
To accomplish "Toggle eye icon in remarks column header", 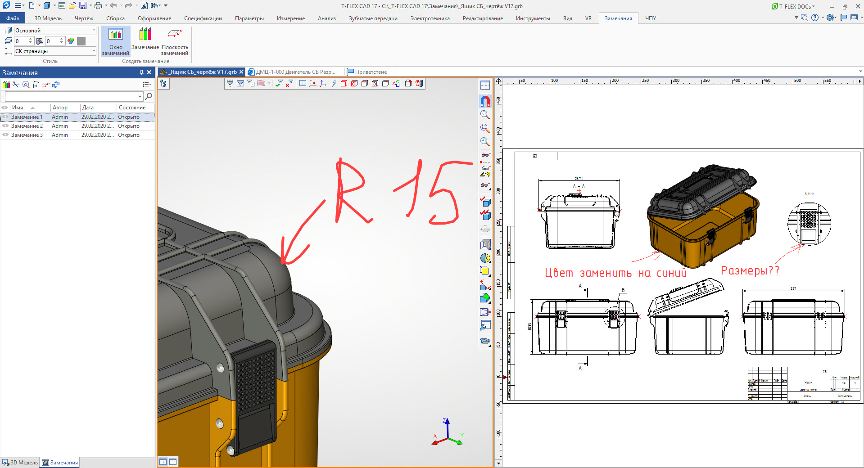I will [x=5, y=108].
